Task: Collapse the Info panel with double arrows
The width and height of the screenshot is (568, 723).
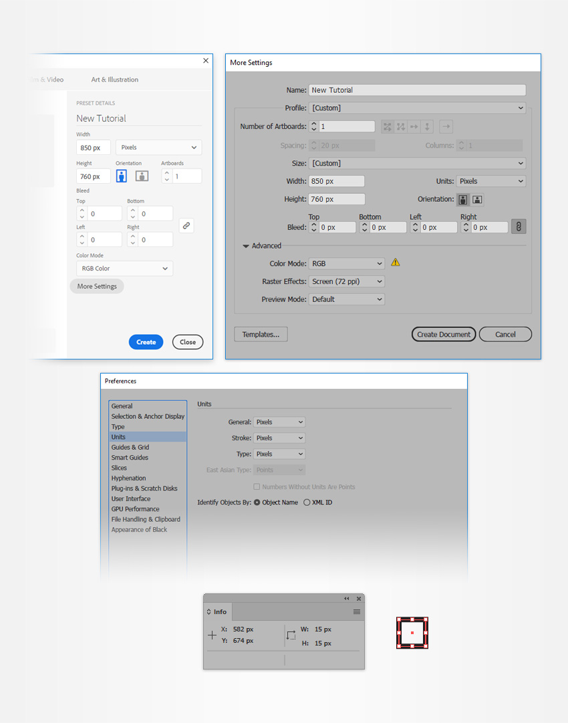Action: coord(347,599)
